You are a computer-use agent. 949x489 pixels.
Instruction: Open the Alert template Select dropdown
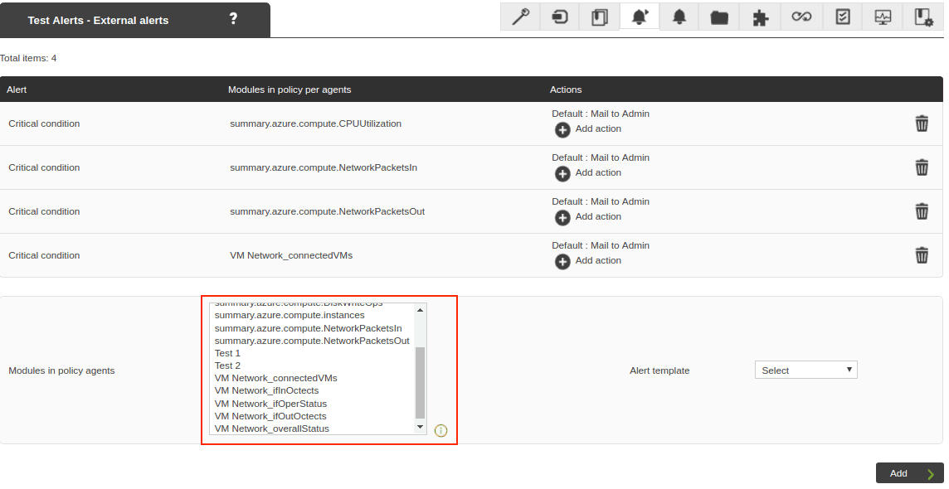pos(806,370)
